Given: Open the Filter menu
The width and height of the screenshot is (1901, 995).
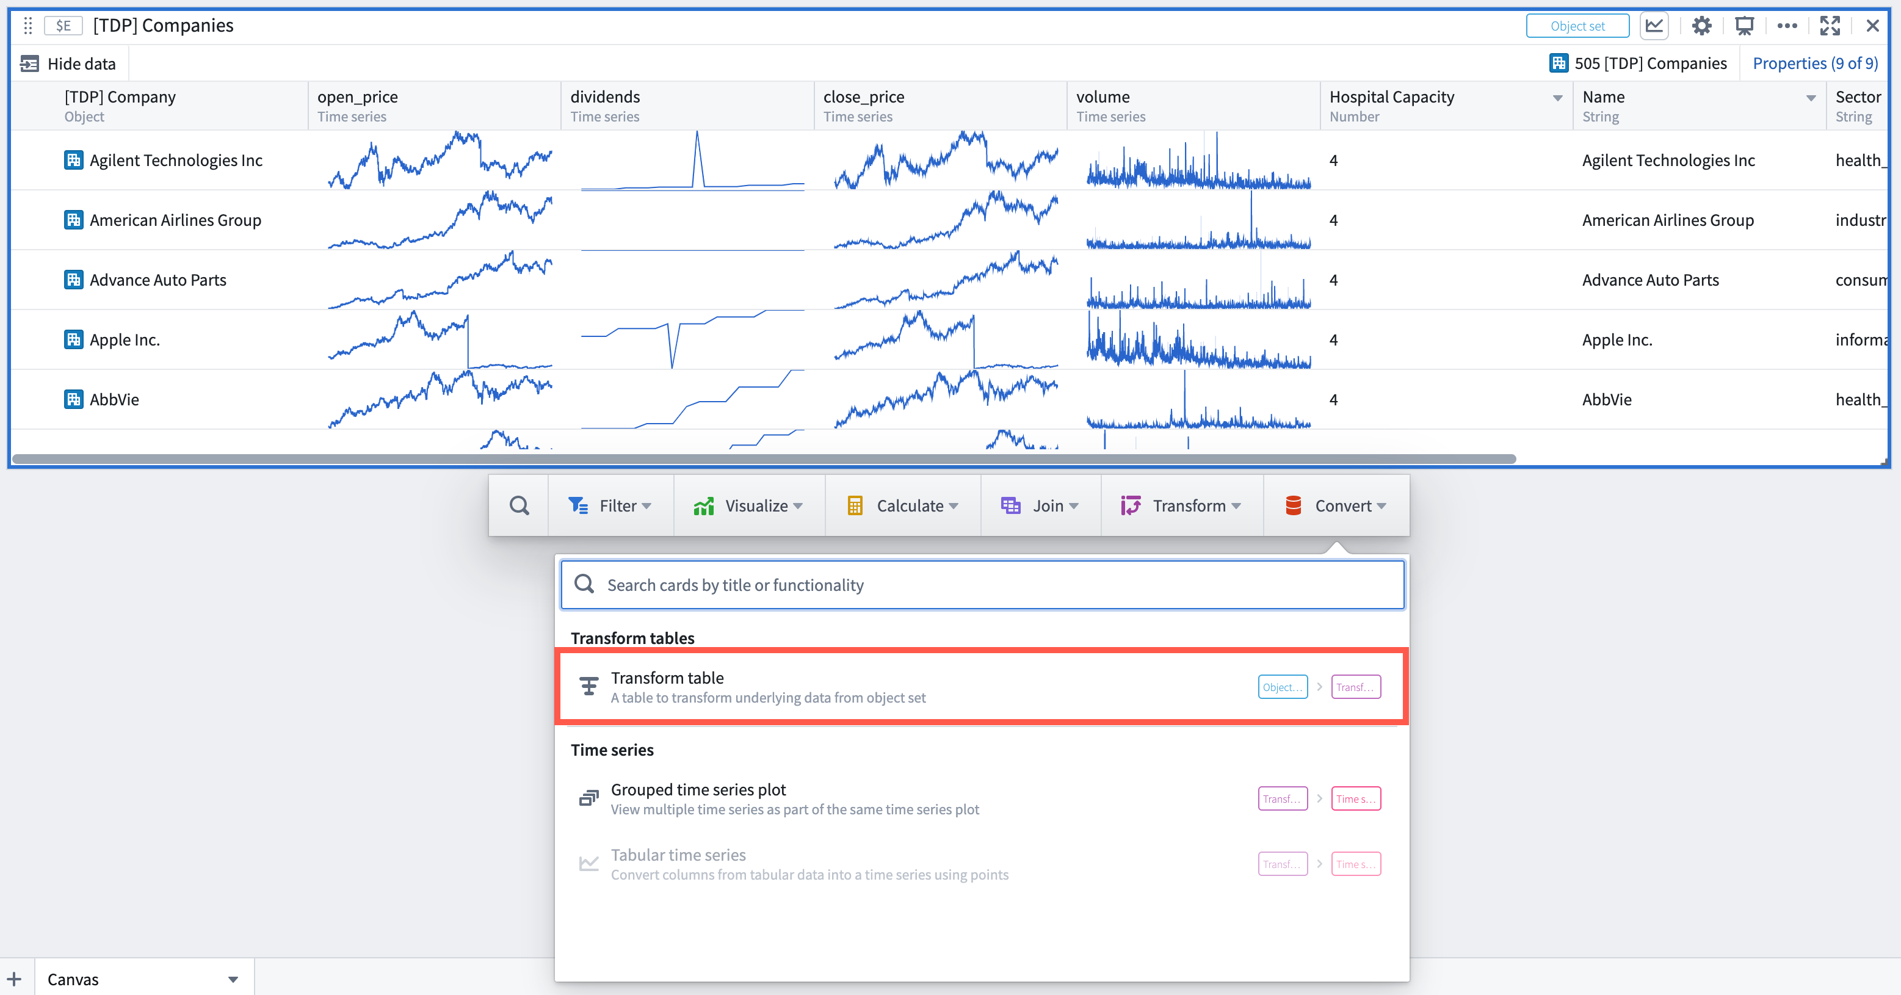Looking at the screenshot, I should pos(610,505).
